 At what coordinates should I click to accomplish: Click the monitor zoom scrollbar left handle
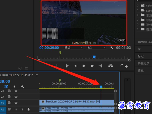(x=39, y=60)
